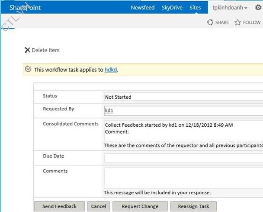
Task: Click the 'Requested By' label
Action: (x=58, y=109)
